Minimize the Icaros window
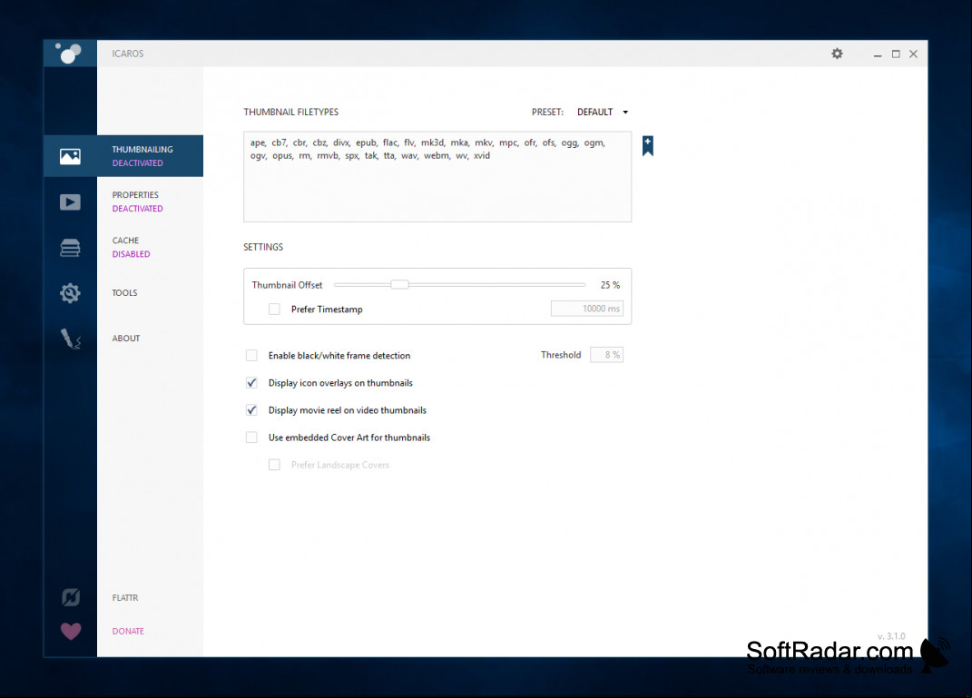This screenshot has width=972, height=698. (878, 54)
